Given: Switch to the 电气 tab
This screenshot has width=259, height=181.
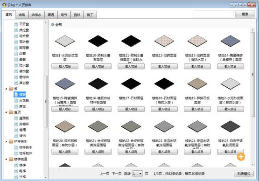Looking at the screenshot, I should pyautogui.click(x=64, y=15).
